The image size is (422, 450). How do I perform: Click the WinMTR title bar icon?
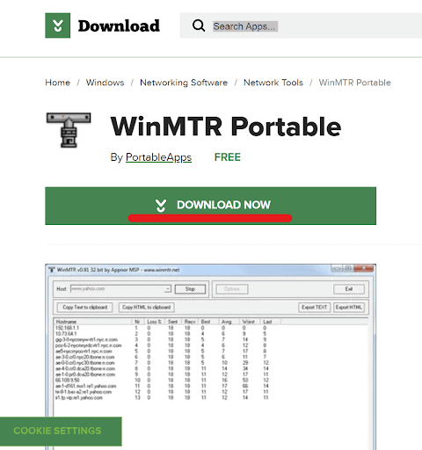pos(52,270)
